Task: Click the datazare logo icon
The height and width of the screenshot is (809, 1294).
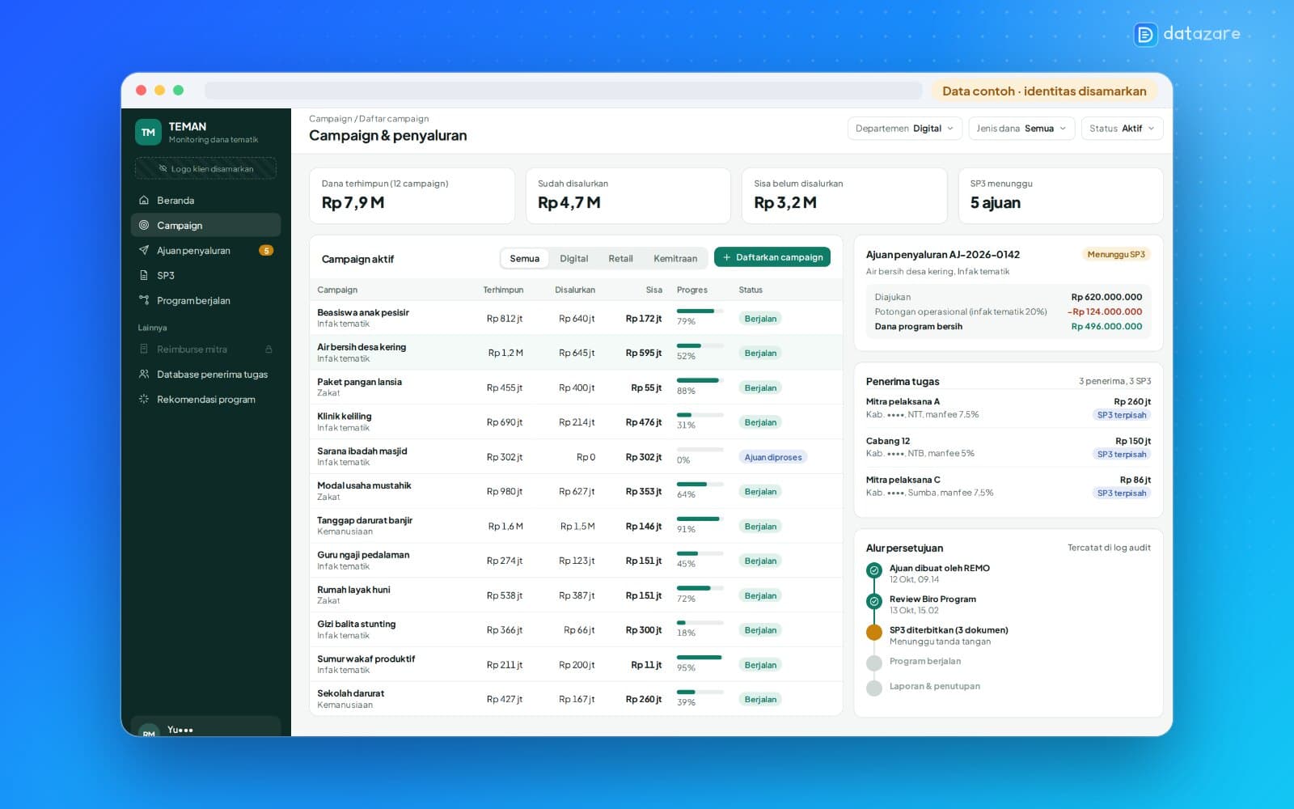Action: 1145,34
